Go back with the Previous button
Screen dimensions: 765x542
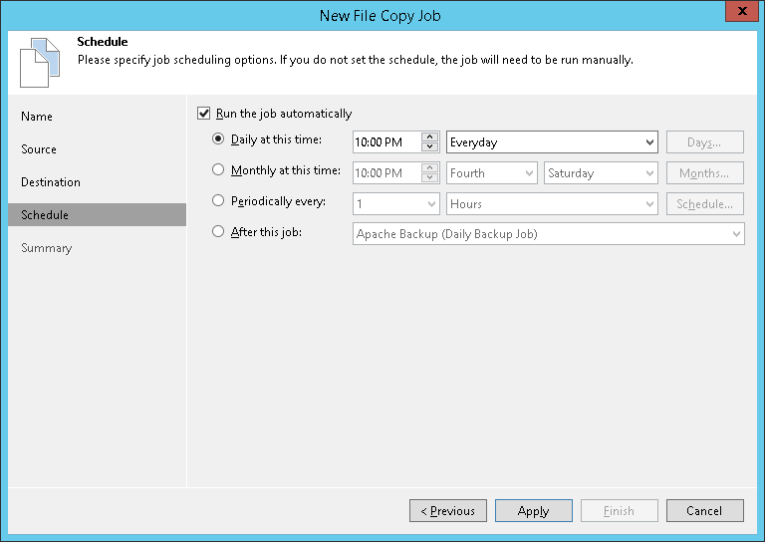pos(448,511)
